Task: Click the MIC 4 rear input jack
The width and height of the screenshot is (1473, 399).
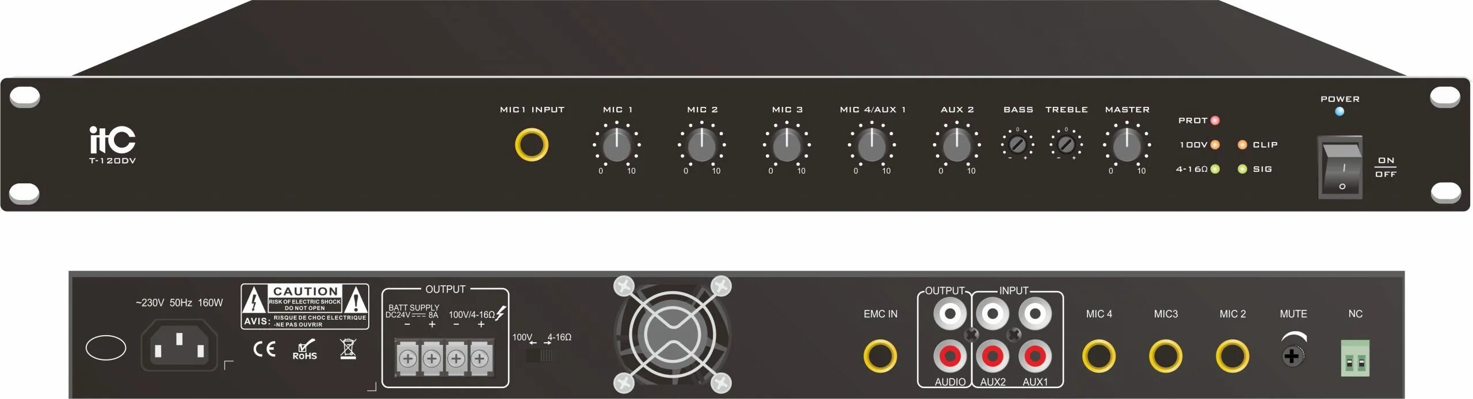Action: pyautogui.click(x=1098, y=356)
